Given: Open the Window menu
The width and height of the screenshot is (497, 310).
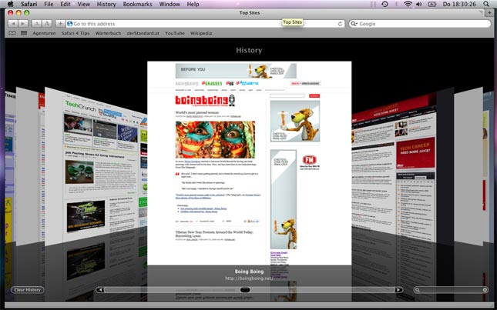Looking at the screenshot, I should coord(170,4).
